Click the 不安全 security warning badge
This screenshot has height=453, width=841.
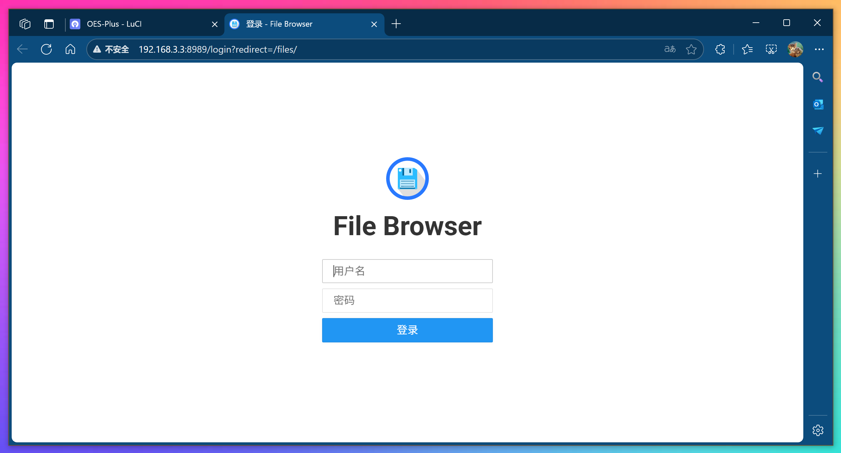coord(111,49)
